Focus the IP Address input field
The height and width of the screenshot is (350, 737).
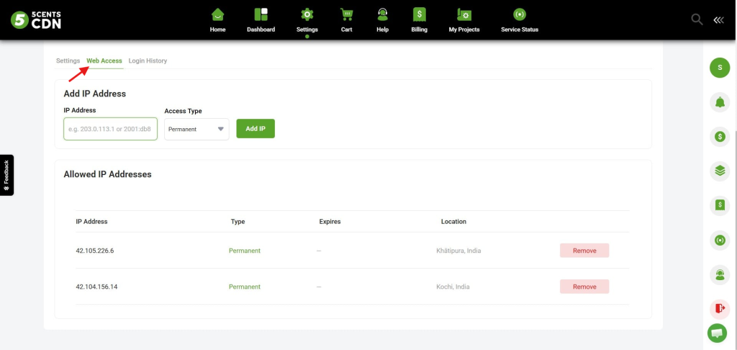click(110, 129)
